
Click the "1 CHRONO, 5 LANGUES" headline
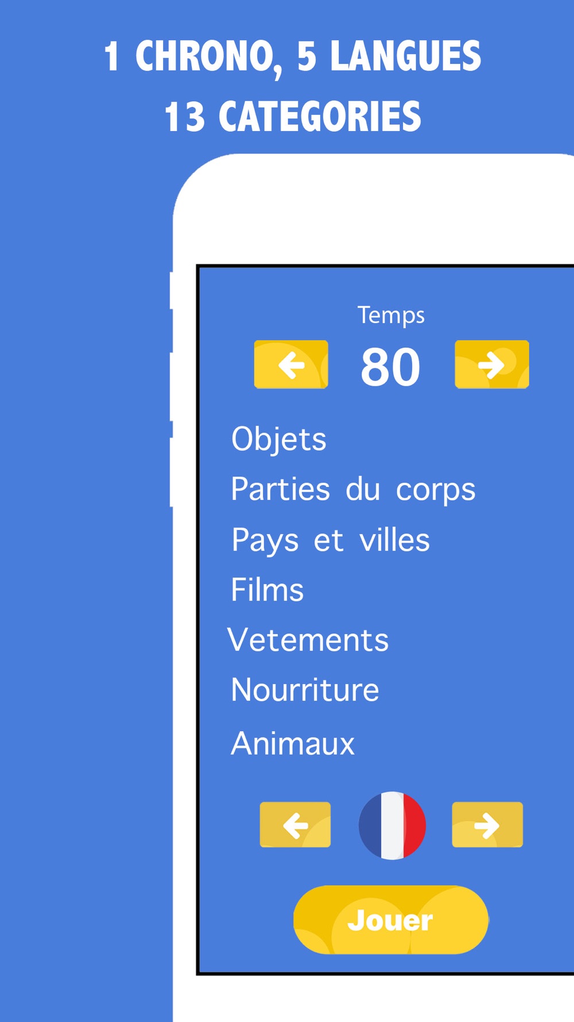(292, 57)
